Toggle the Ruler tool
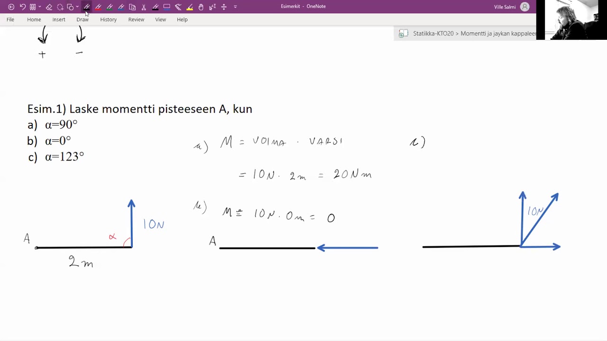This screenshot has width=607, height=341. coord(178,7)
